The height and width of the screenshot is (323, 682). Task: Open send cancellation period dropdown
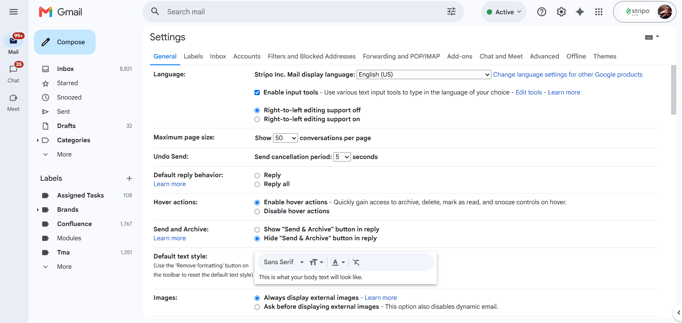342,157
